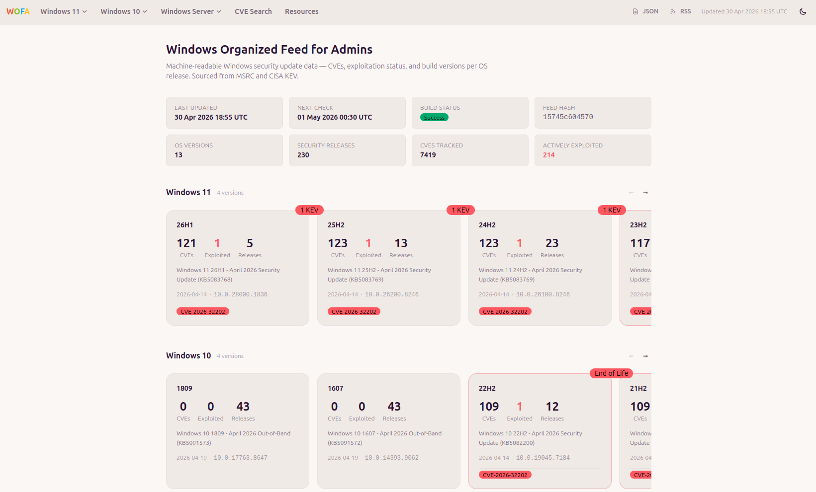Click build 10.0.17763.8647 in 1809 card
The width and height of the screenshot is (816, 492).
(241, 458)
